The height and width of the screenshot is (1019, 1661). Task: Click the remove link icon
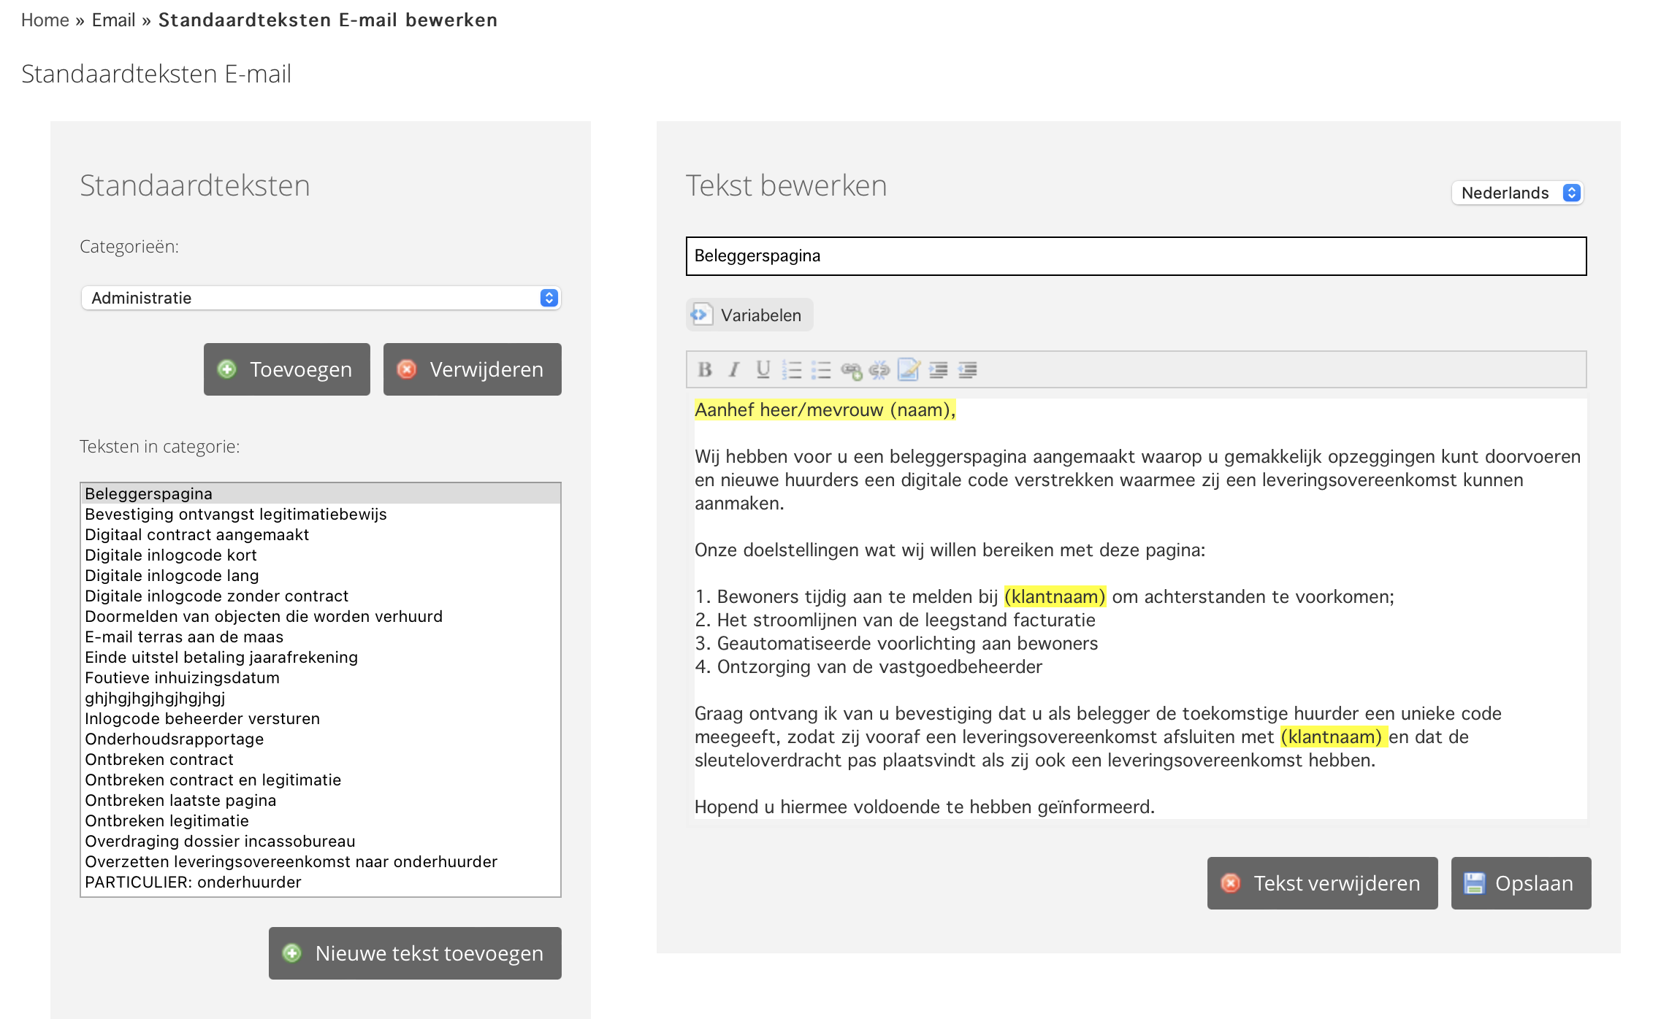(879, 370)
